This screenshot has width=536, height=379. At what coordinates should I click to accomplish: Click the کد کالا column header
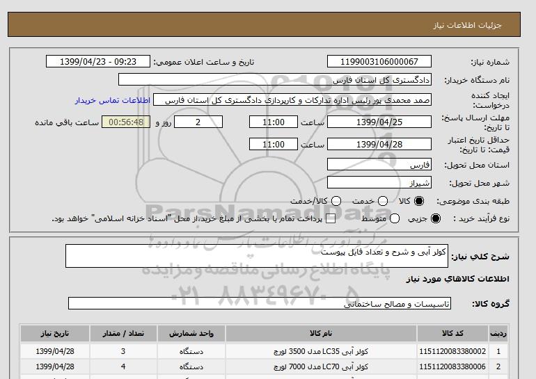coord(452,334)
